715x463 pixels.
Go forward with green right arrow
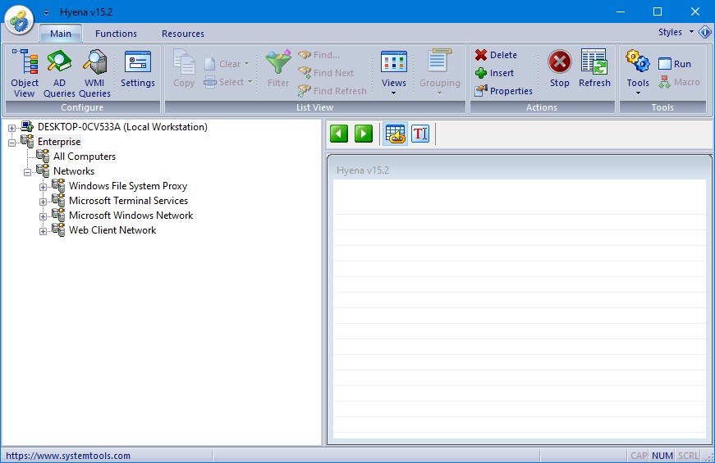364,134
